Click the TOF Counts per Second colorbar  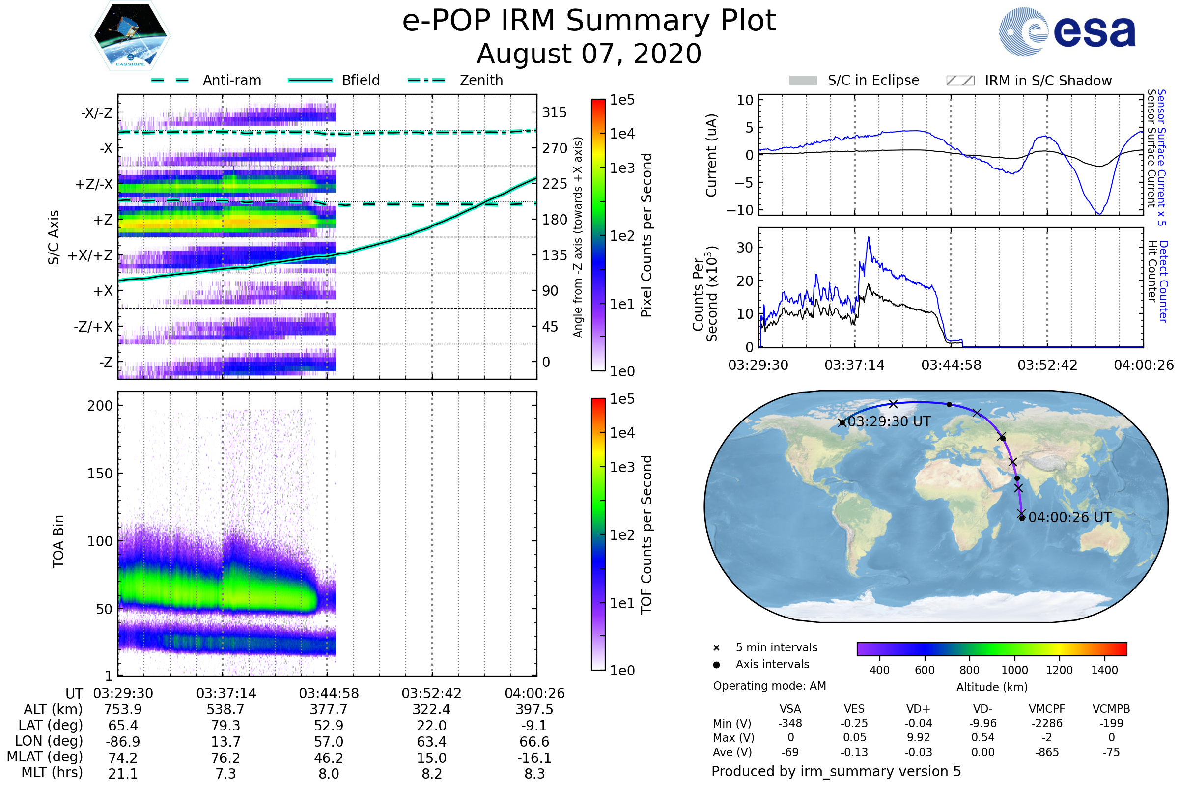(598, 534)
